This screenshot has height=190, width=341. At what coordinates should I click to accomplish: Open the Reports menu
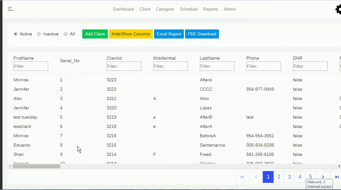(x=211, y=9)
